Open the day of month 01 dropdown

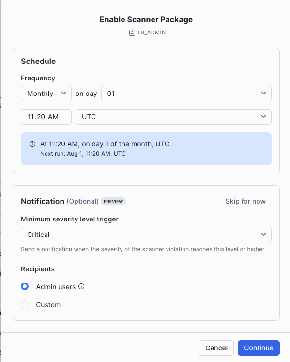click(186, 94)
